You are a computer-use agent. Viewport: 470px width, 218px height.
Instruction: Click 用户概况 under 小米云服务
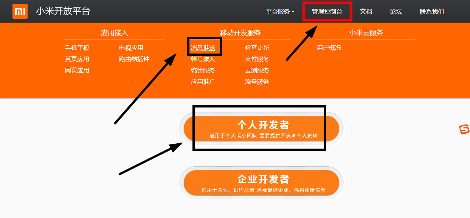point(329,48)
